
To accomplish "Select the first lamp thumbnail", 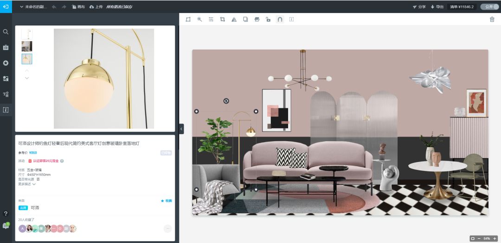I will tap(27, 34).
